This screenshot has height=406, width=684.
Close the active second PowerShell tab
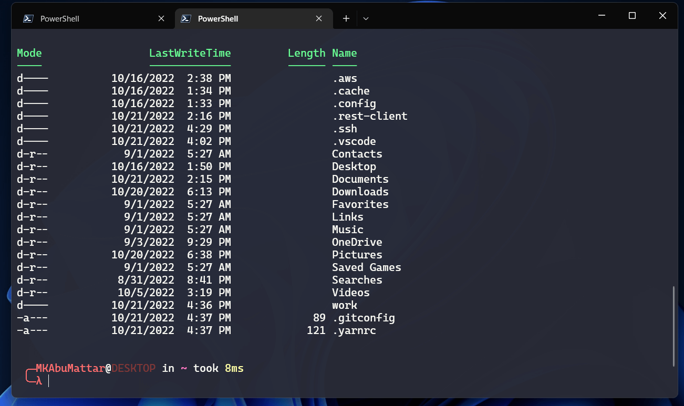319,18
